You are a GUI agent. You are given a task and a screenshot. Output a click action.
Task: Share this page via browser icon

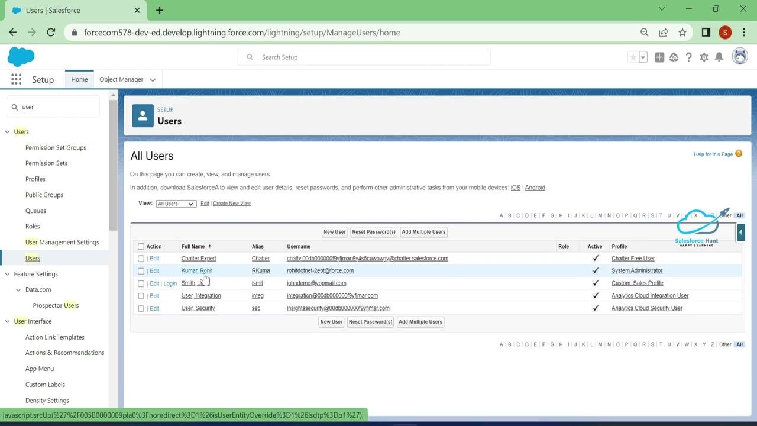[664, 33]
